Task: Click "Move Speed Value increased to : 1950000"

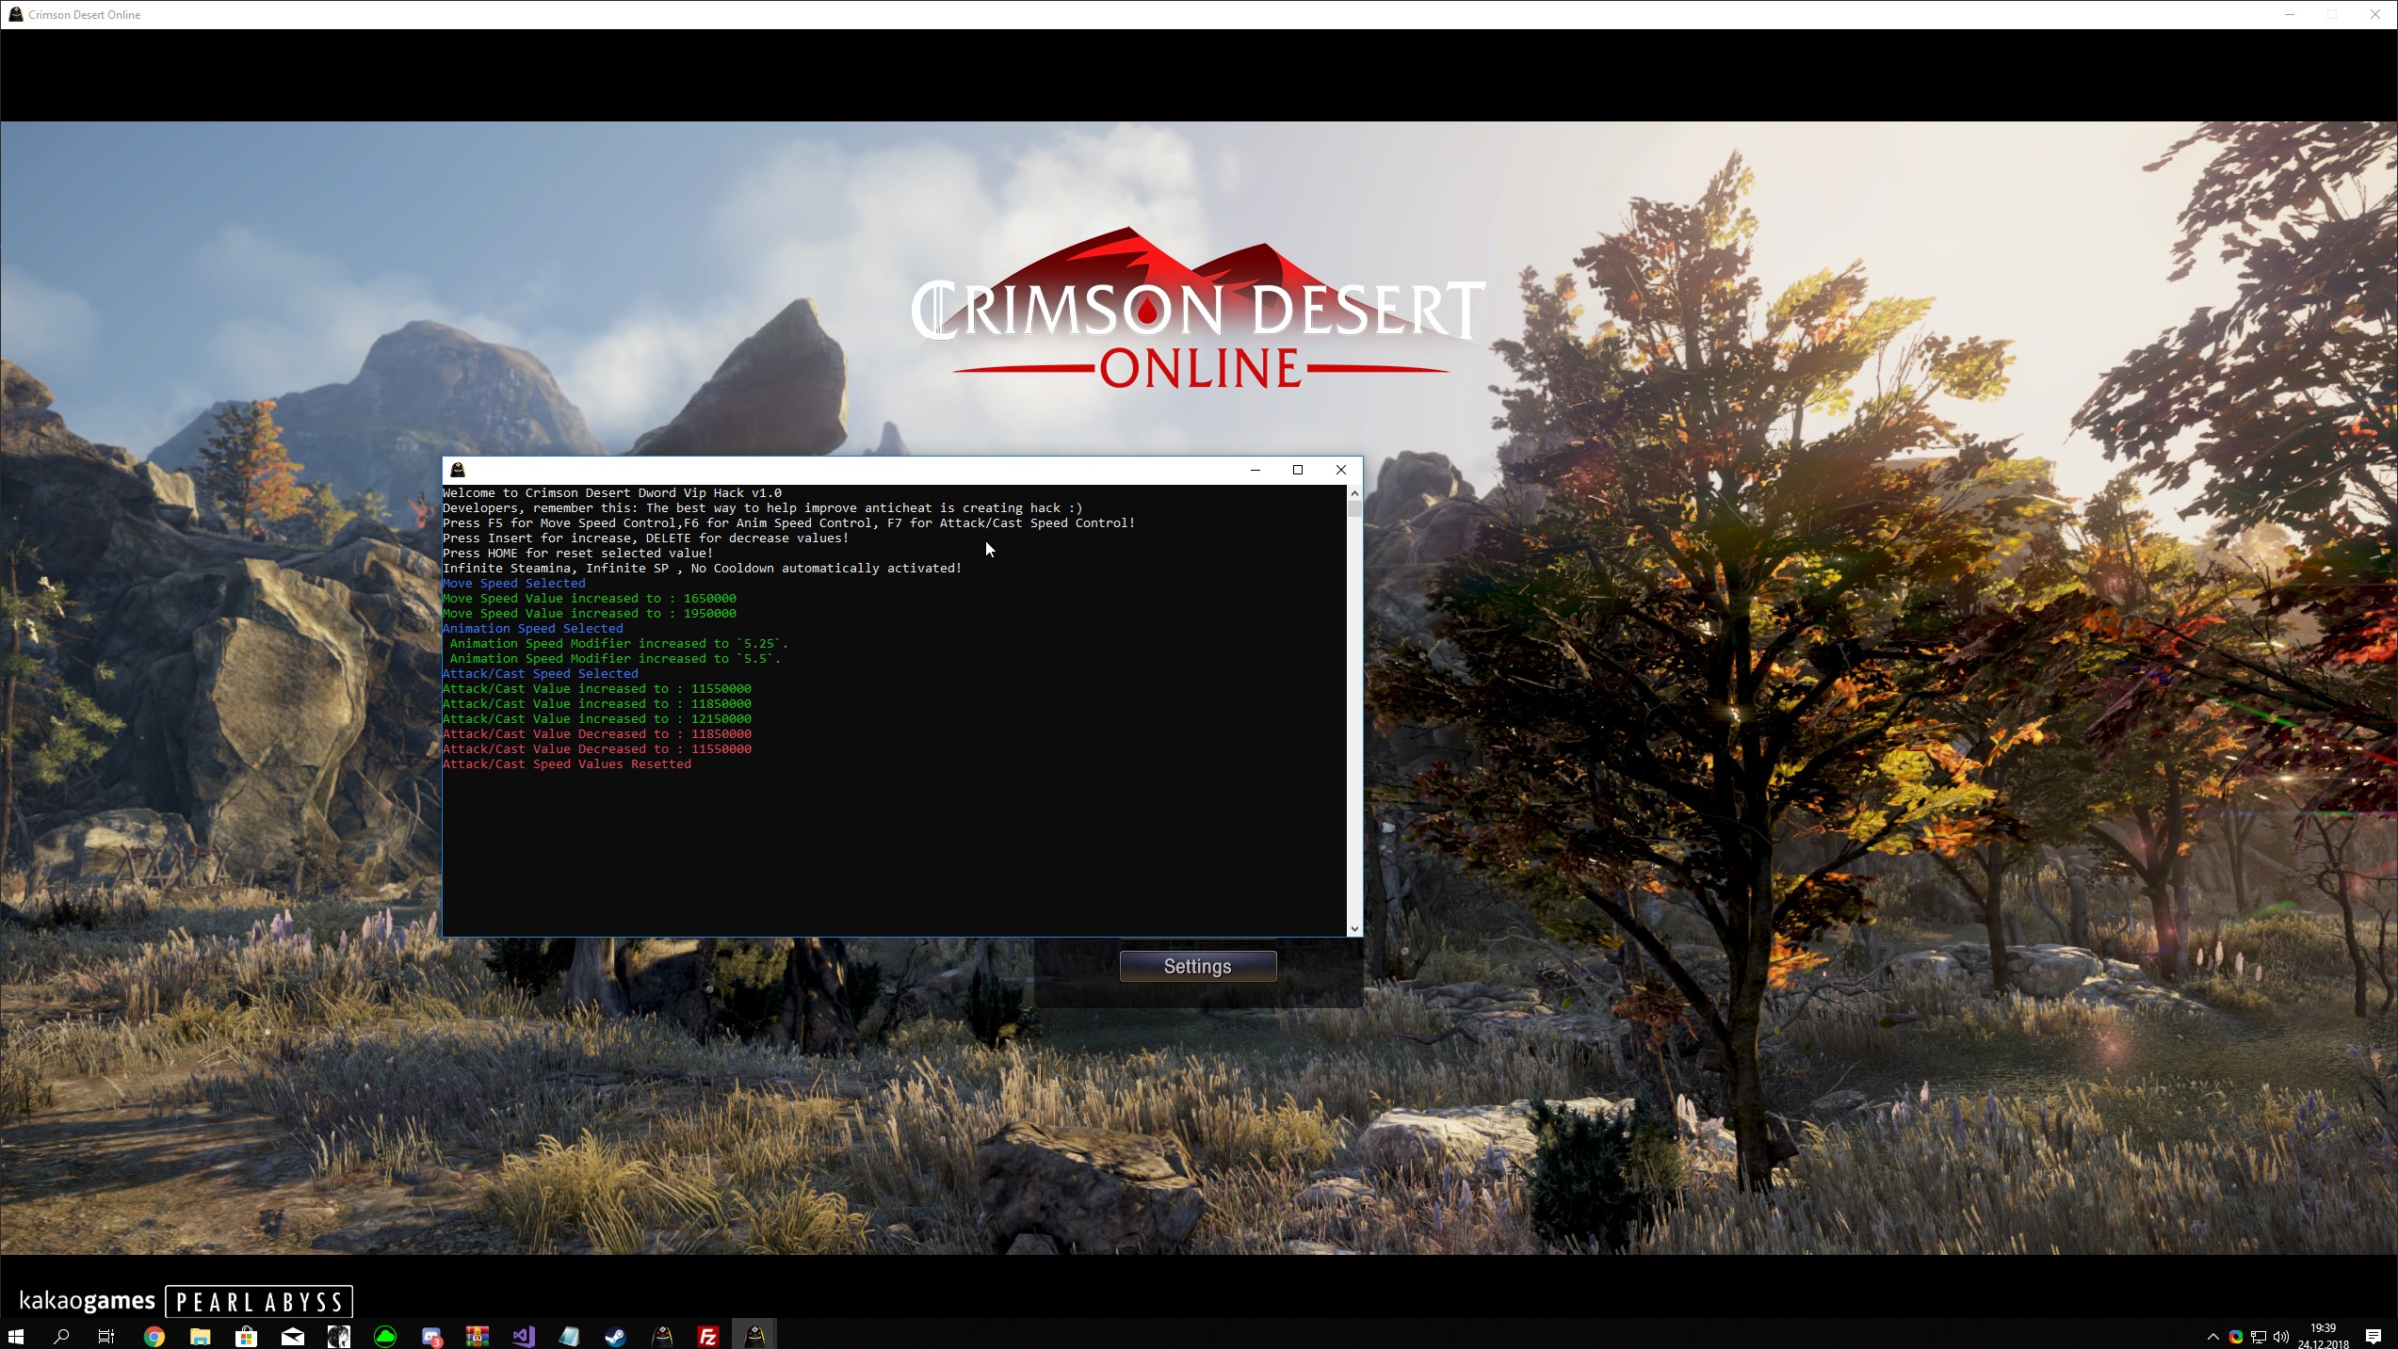Action: (x=590, y=613)
